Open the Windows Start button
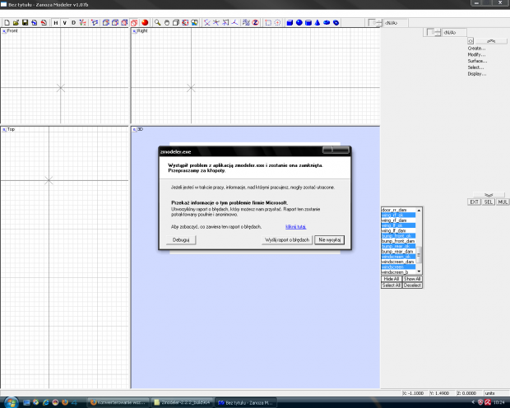The image size is (510, 408). 11,402
